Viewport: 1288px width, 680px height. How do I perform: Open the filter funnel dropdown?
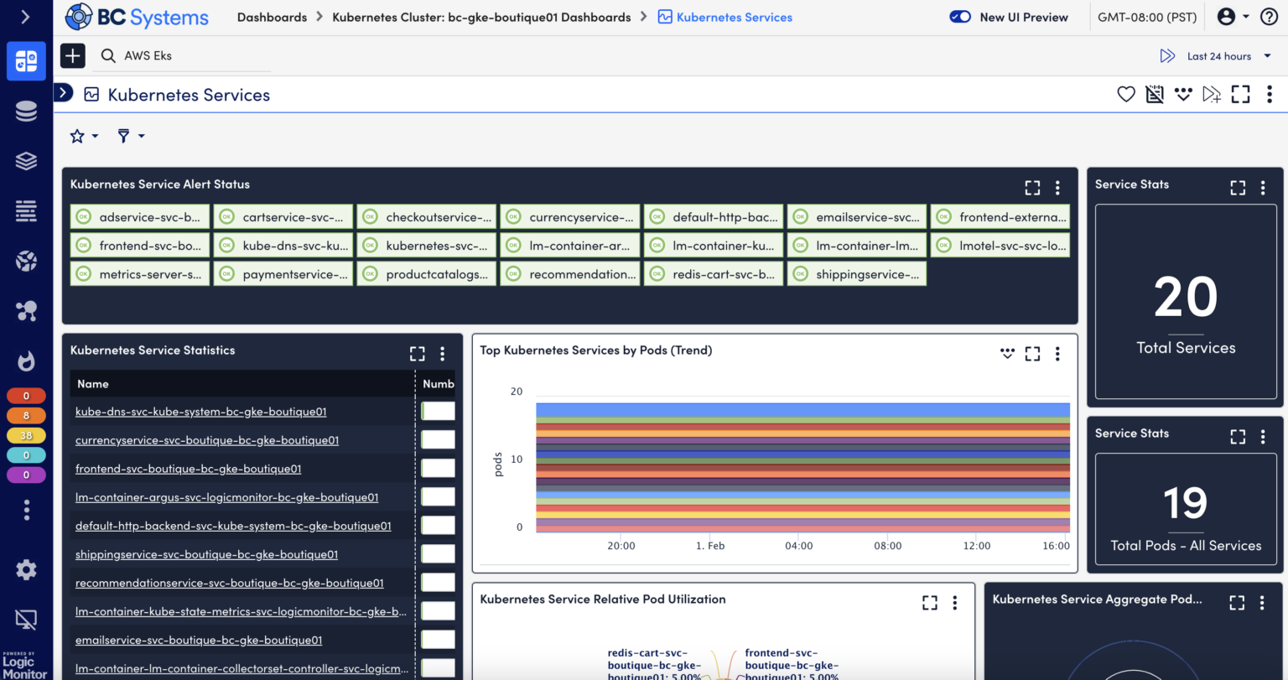point(131,135)
